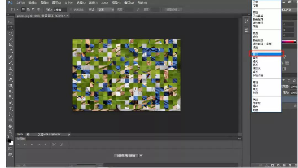298x168 pixels.
Task: Choose 正片叠底 (Multiply) blend mode
Action: 267,16
